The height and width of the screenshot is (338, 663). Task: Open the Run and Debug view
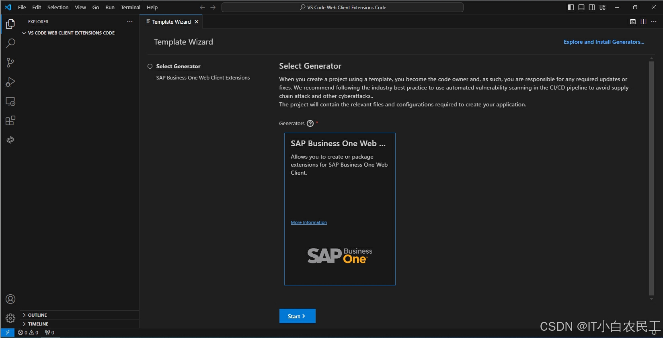tap(10, 82)
